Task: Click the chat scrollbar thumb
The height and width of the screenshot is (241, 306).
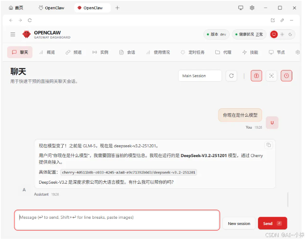Action: 288,200
